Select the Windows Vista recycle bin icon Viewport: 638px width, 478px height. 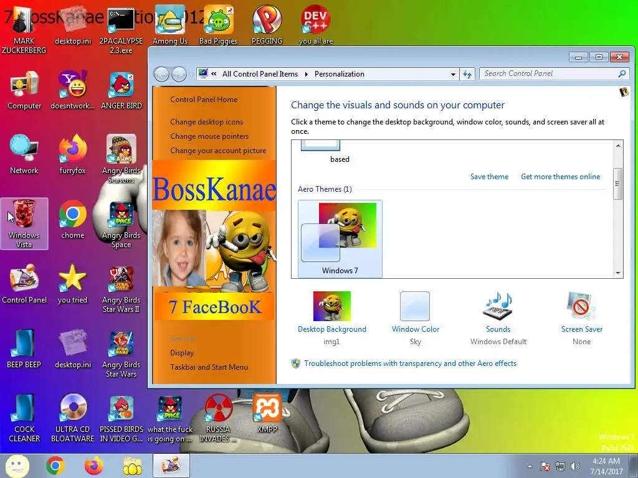pos(24,223)
